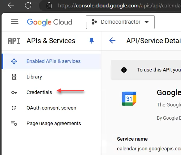Click the APIs & Services heading
This screenshot has width=186, height=155.
[x=51, y=41]
